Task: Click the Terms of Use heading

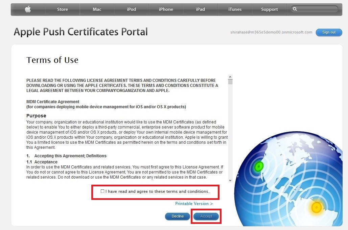Action: 52,60
